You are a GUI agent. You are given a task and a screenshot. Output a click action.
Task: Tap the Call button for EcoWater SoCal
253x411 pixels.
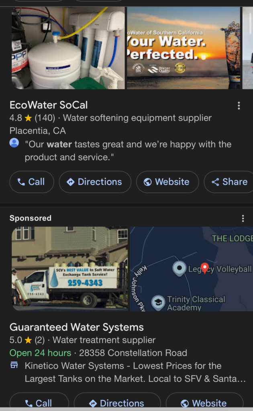(31, 182)
